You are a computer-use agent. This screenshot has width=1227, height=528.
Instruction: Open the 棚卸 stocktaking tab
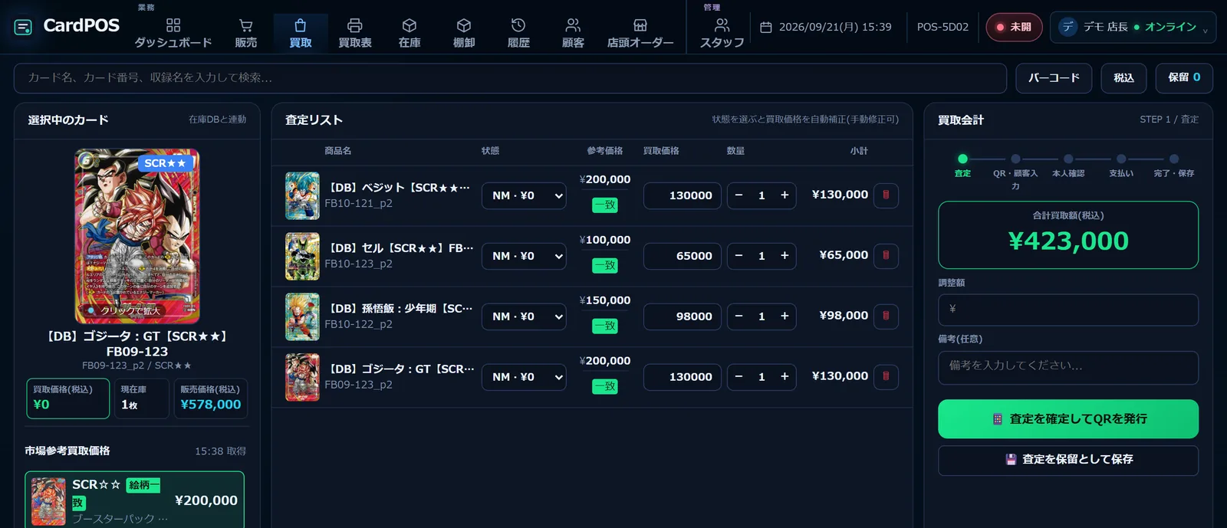[x=464, y=34]
